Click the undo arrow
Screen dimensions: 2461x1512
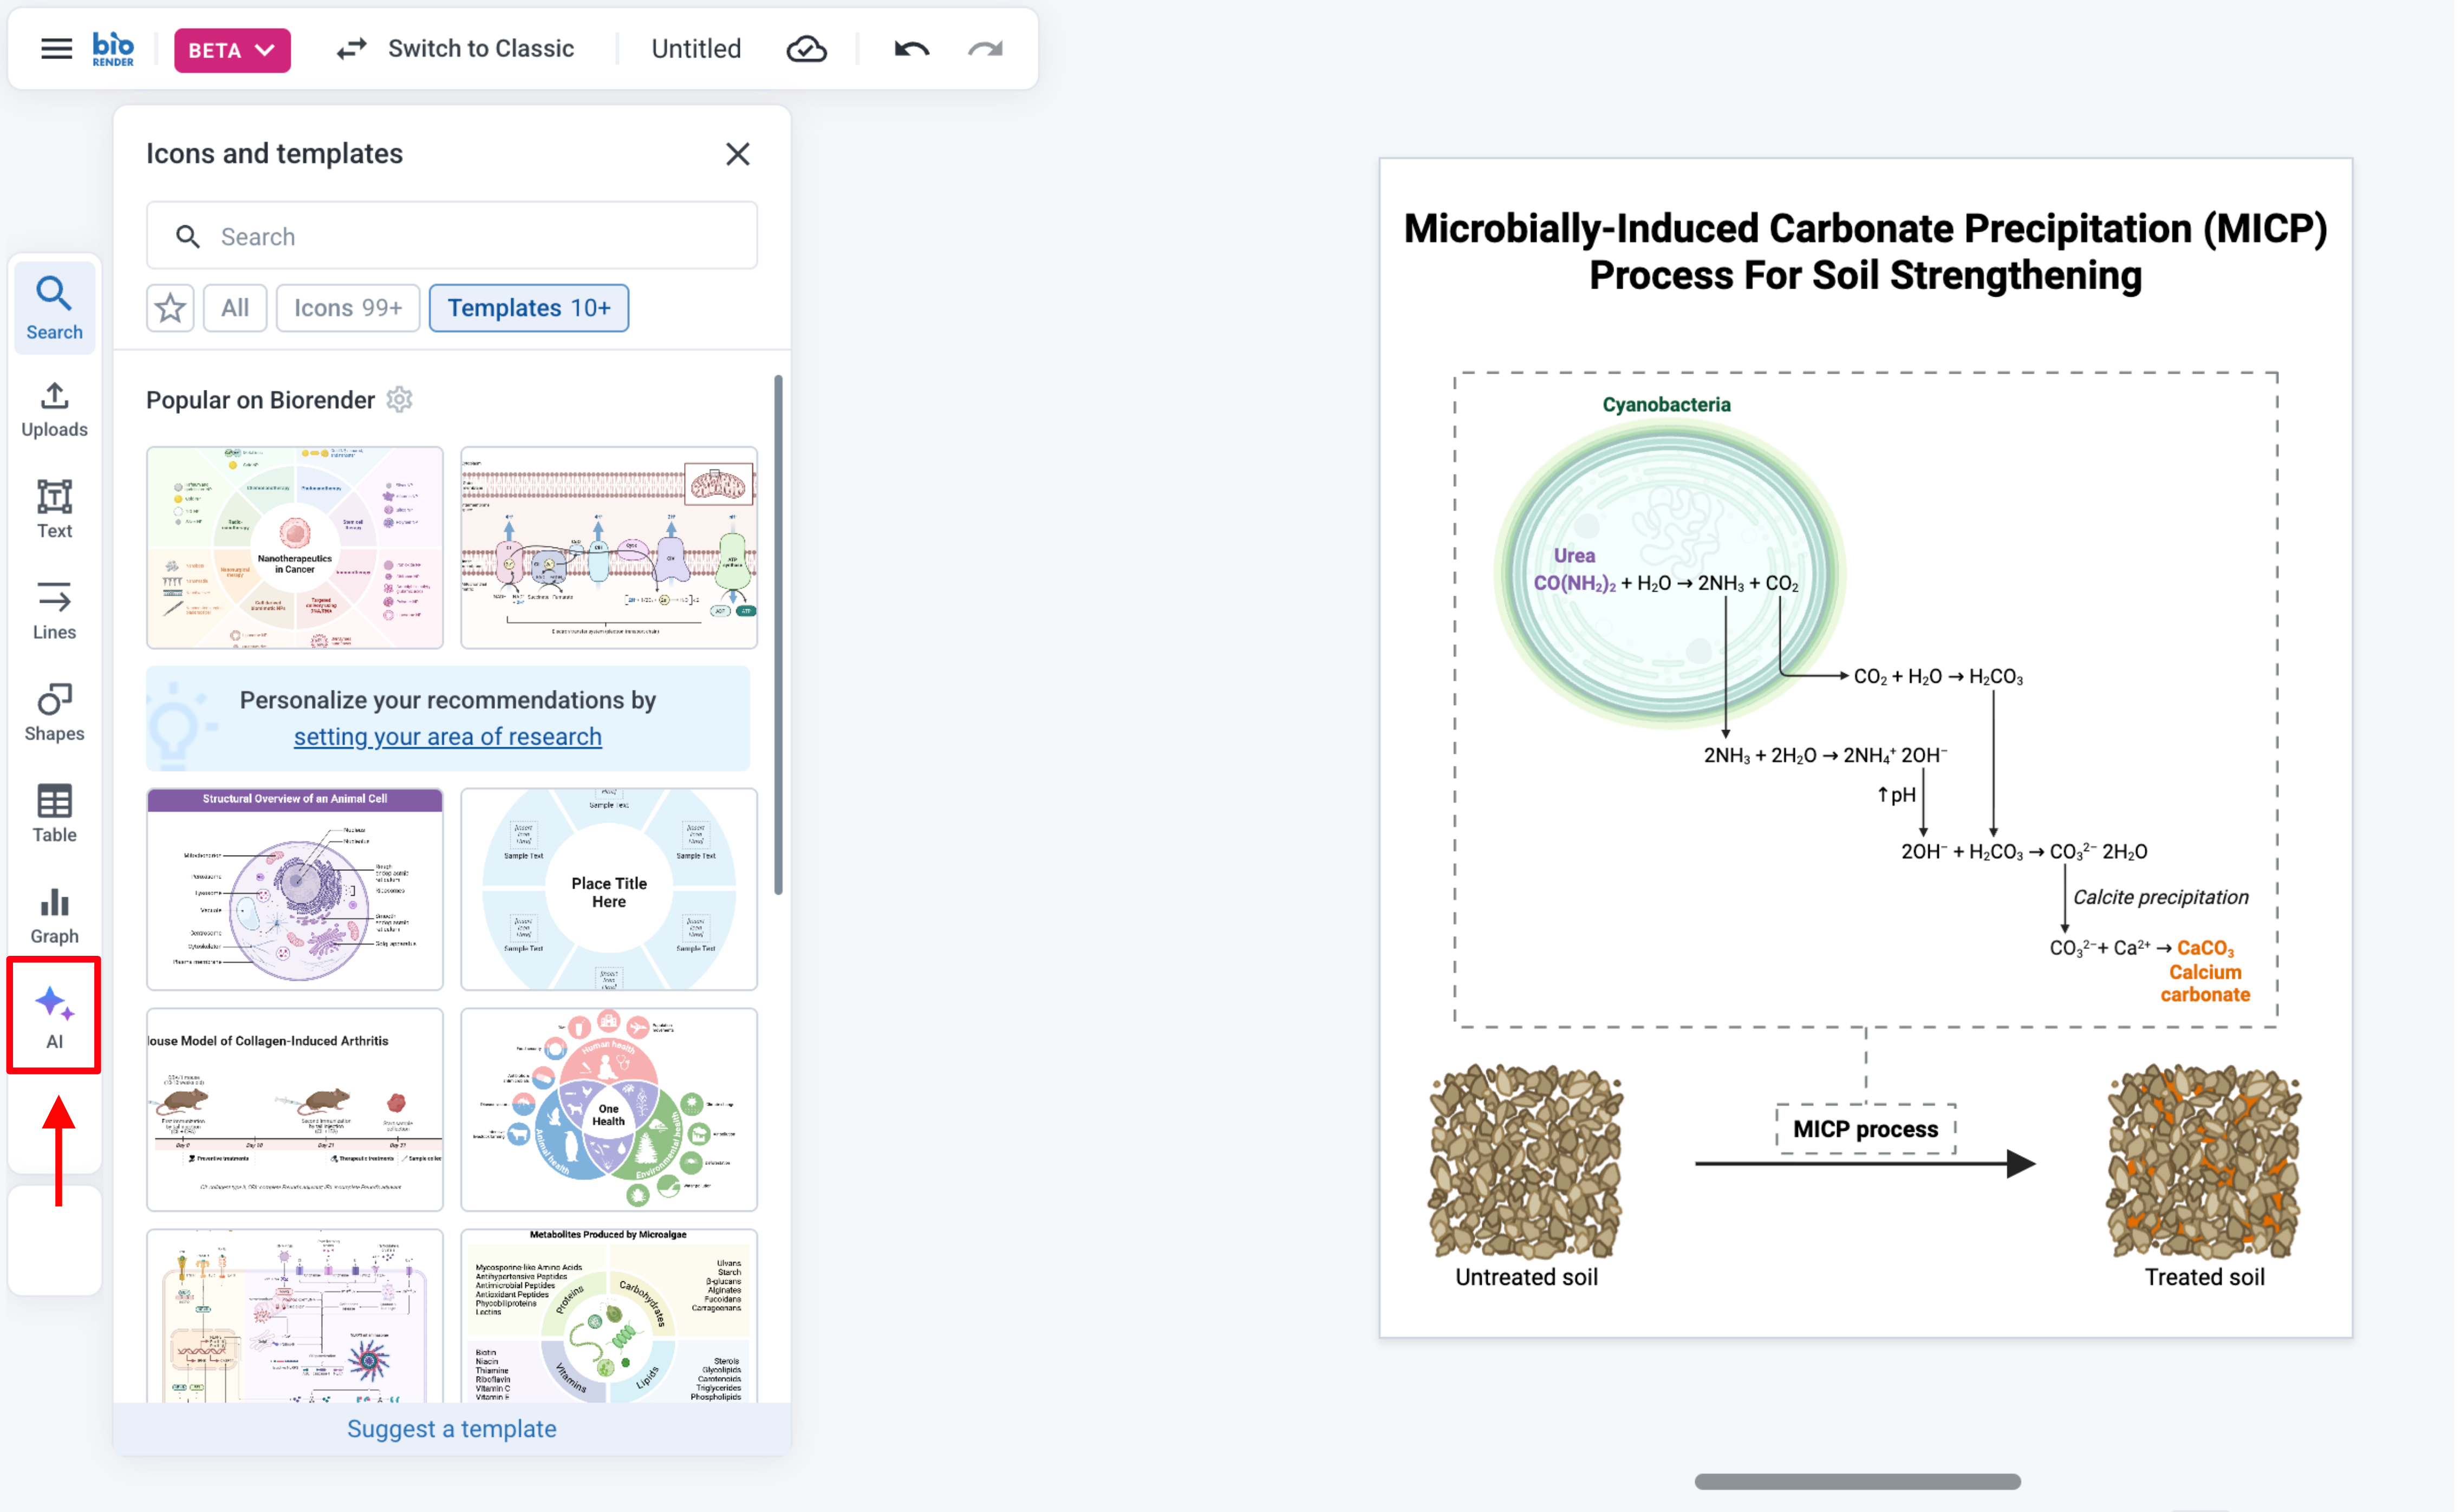click(x=910, y=48)
